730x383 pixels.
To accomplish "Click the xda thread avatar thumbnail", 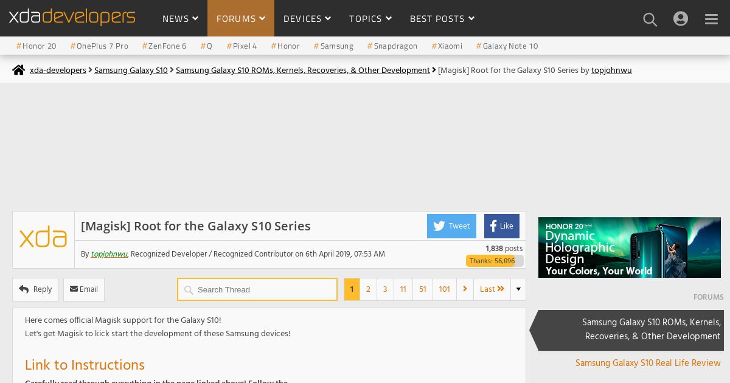I will tap(43, 240).
